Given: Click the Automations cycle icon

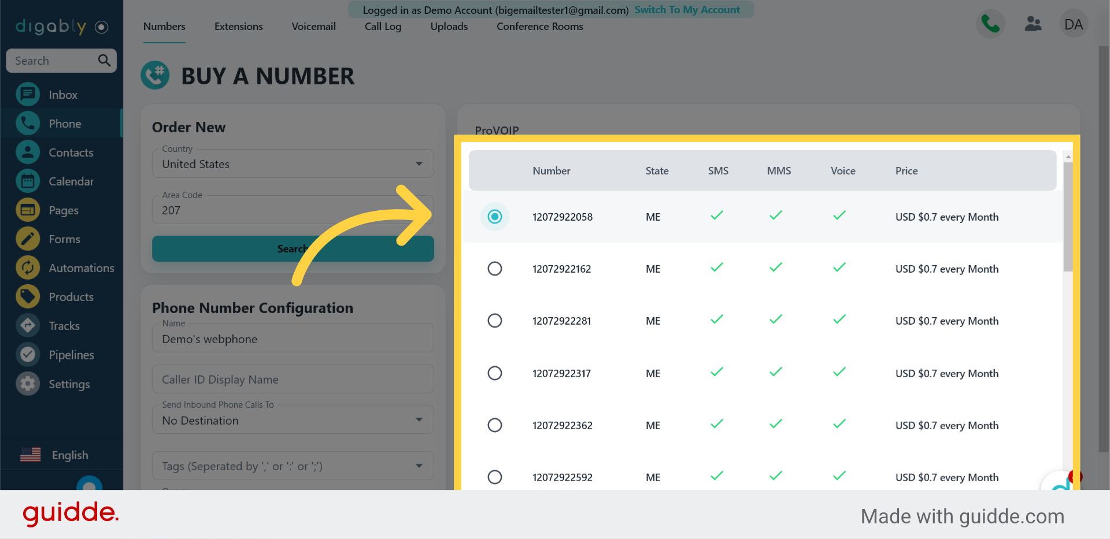Looking at the screenshot, I should coord(28,267).
